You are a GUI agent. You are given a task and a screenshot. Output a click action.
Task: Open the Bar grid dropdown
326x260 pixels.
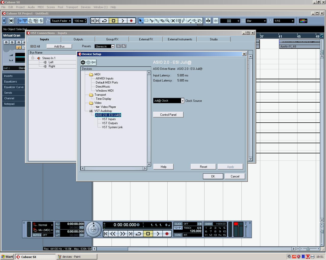[256, 21]
